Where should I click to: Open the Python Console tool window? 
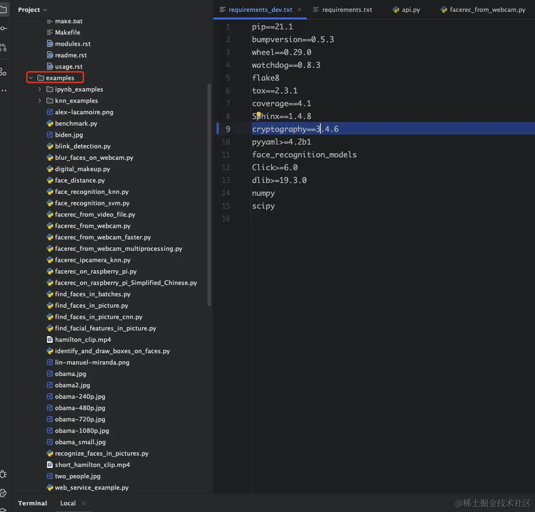(3, 493)
